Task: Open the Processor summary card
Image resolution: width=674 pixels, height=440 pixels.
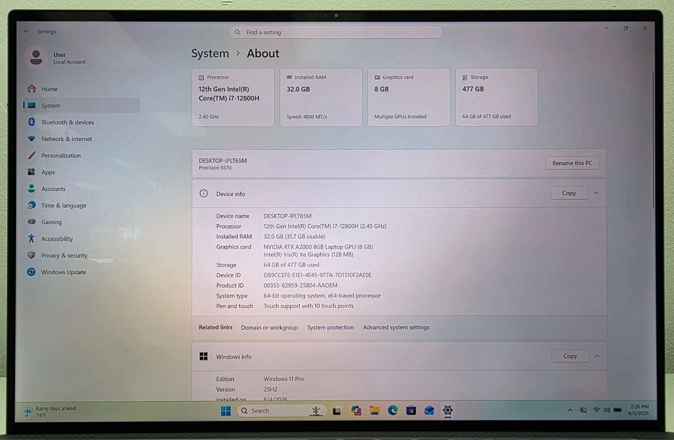Action: (x=233, y=97)
